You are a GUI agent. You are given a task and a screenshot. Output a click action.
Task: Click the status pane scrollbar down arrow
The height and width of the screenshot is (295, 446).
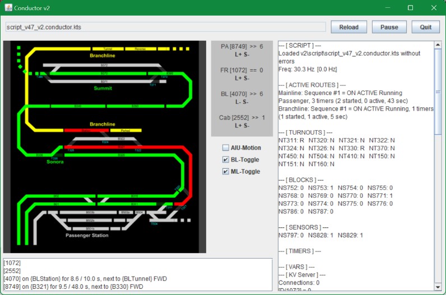(x=439, y=288)
